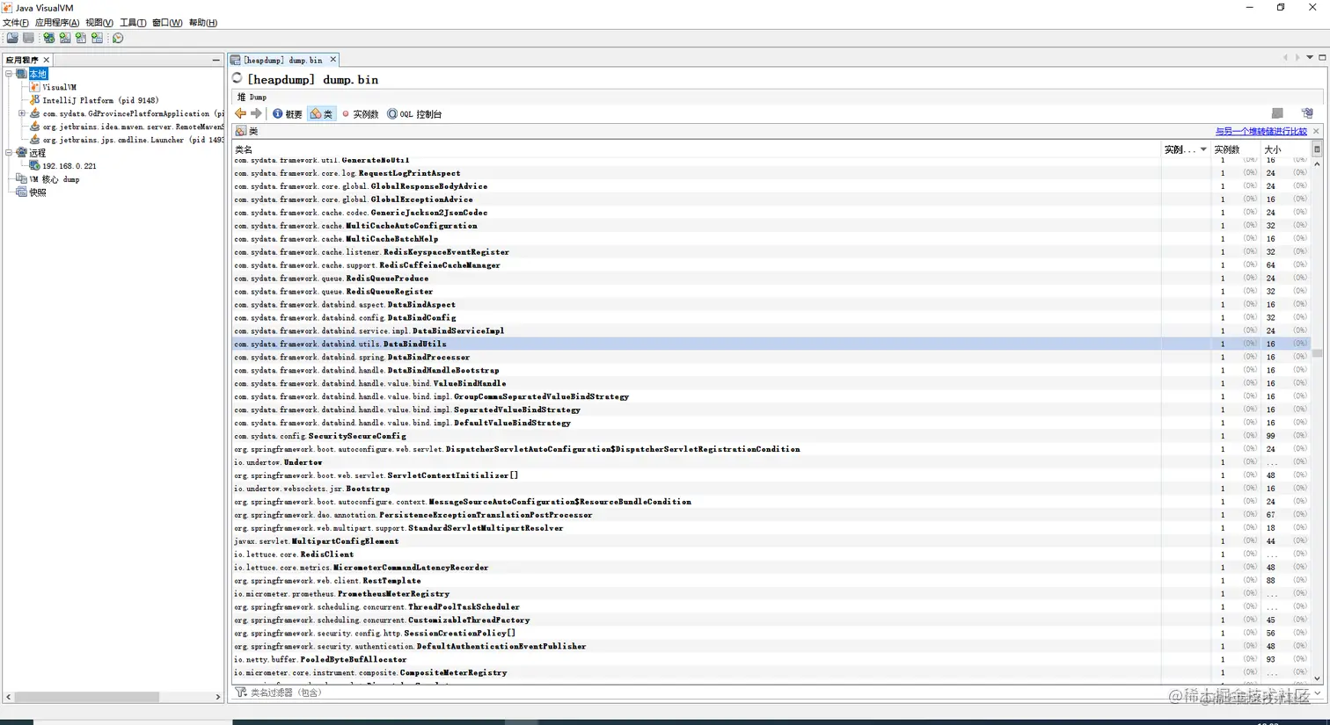The width and height of the screenshot is (1330, 725).
Task: Open the 帮助(H) menu
Action: [x=202, y=23]
